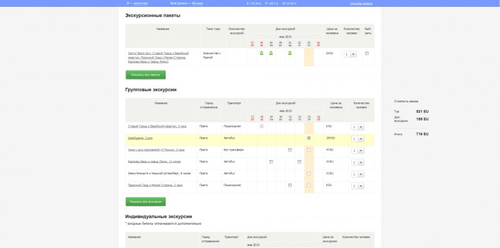Click the 716 EU order total
500x248 pixels.
click(422, 134)
